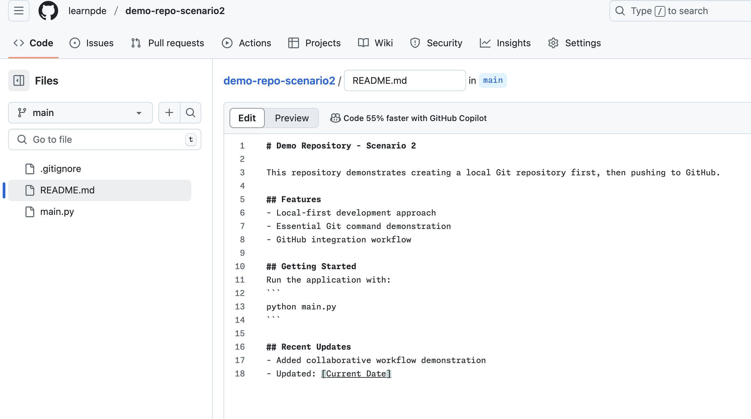This screenshot has width=751, height=419.
Task: Open the Security shield tab
Action: (x=436, y=43)
